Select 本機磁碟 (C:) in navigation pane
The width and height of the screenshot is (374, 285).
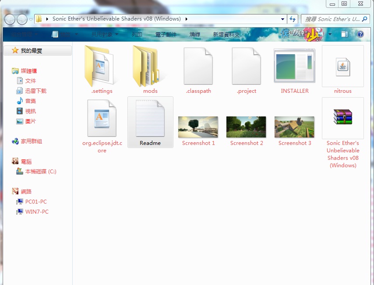[x=40, y=172]
